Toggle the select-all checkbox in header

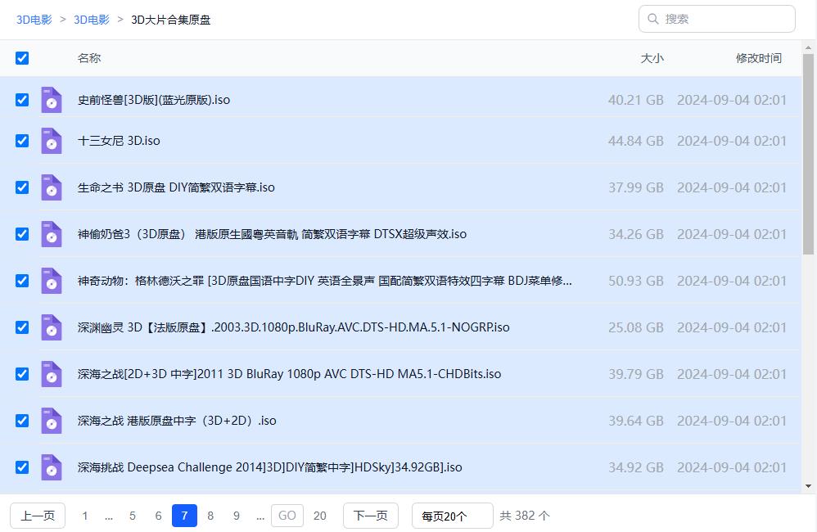(22, 58)
